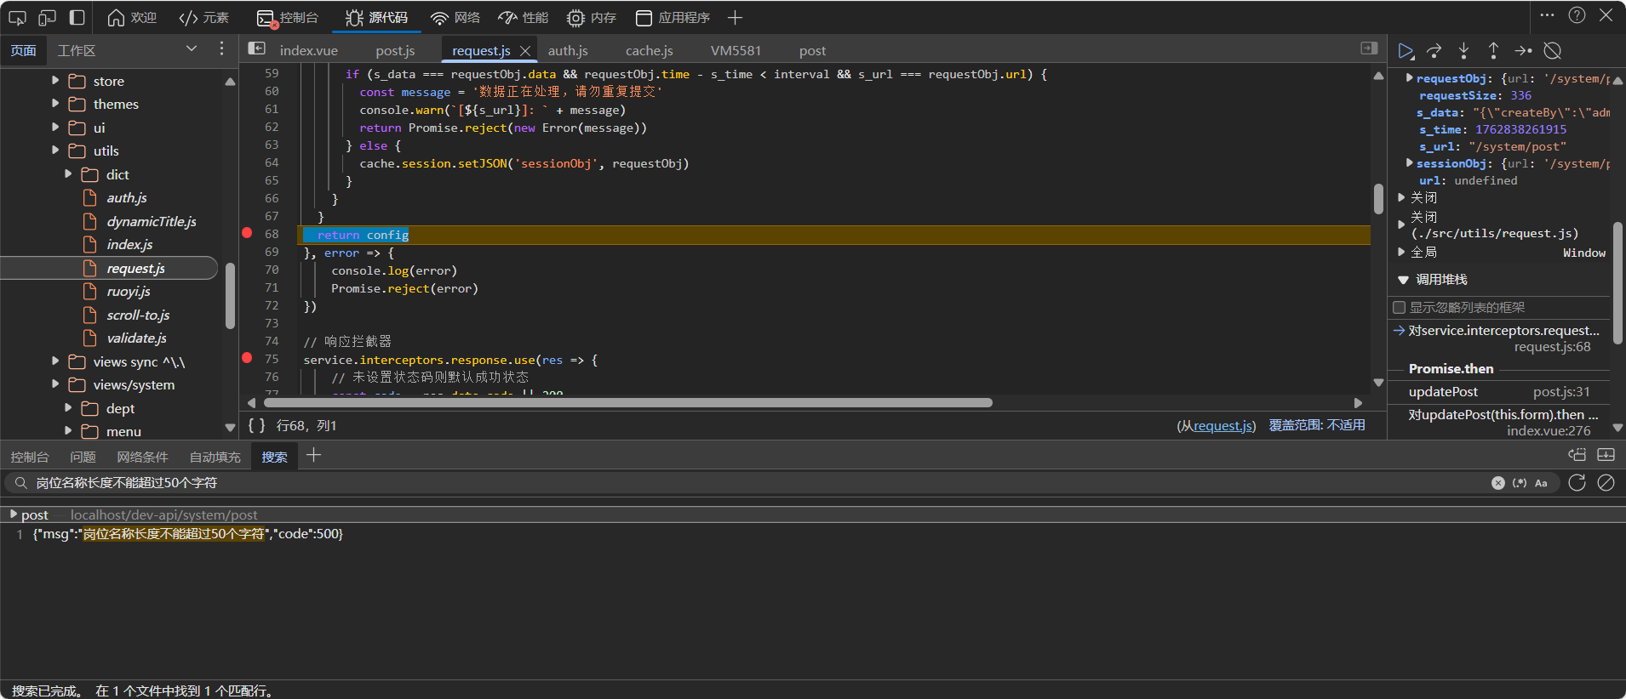Move drawer to quick view icon

1577,455
